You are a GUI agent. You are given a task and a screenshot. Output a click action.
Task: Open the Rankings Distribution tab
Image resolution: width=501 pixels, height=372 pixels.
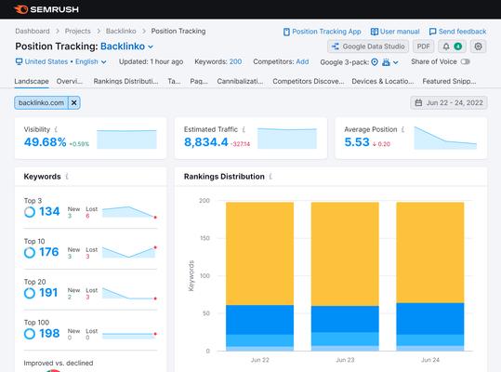coord(125,81)
